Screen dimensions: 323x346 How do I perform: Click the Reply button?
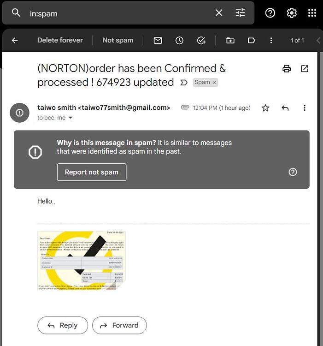(x=63, y=325)
